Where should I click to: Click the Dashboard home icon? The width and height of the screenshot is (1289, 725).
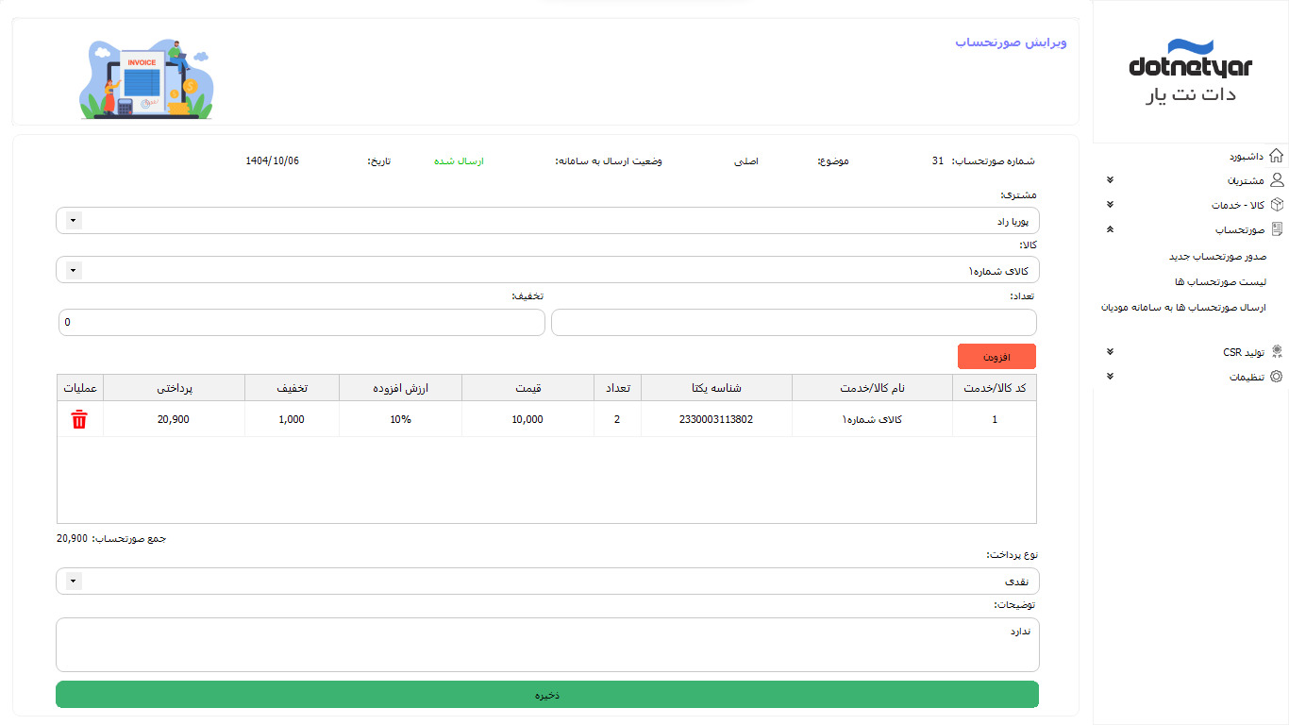click(1277, 156)
